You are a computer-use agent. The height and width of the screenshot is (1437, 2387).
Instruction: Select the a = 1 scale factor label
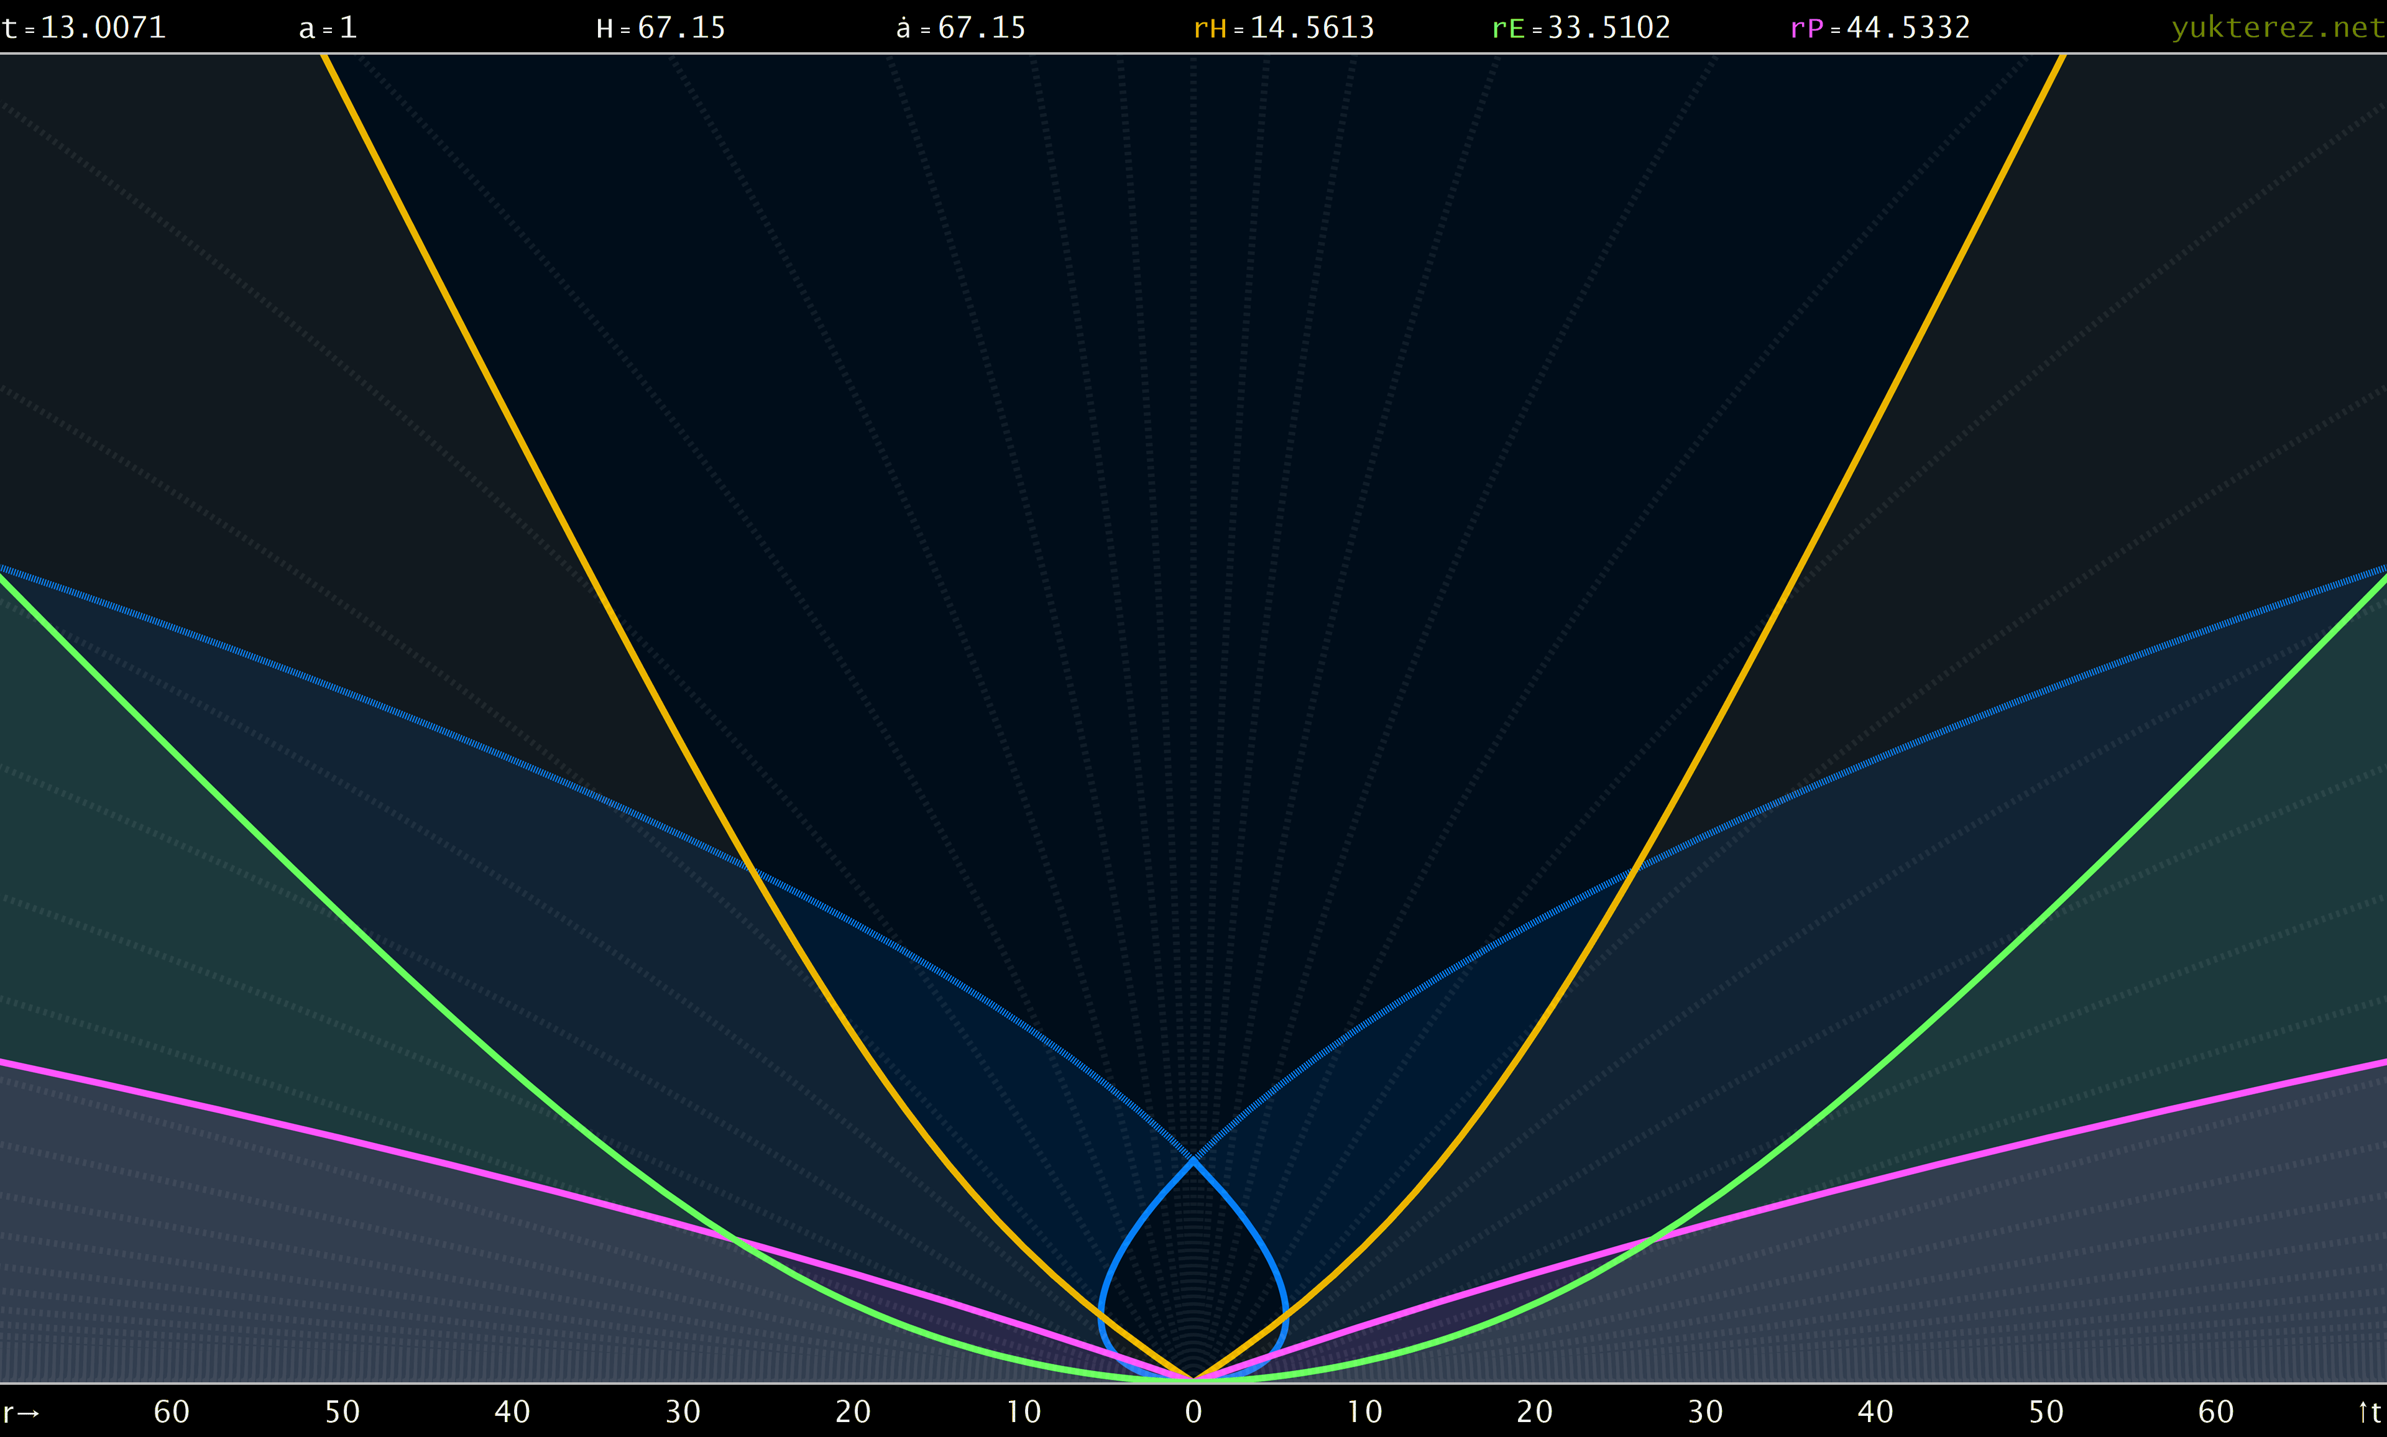click(x=328, y=27)
